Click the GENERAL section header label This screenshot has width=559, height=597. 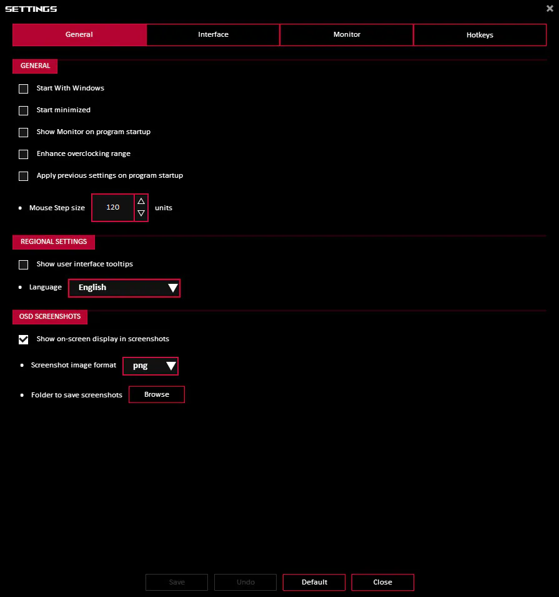coord(35,66)
